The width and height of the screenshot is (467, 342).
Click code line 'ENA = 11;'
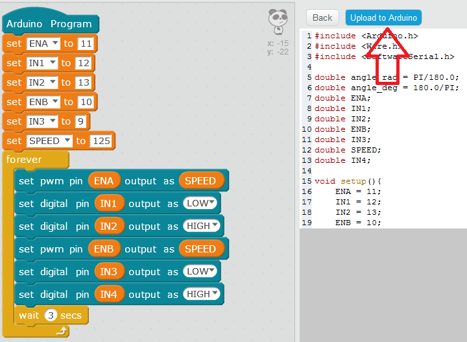click(358, 191)
